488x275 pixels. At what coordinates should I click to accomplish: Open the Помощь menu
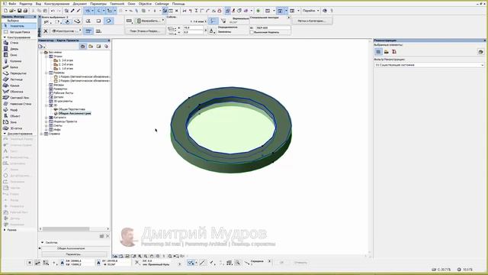178,4
